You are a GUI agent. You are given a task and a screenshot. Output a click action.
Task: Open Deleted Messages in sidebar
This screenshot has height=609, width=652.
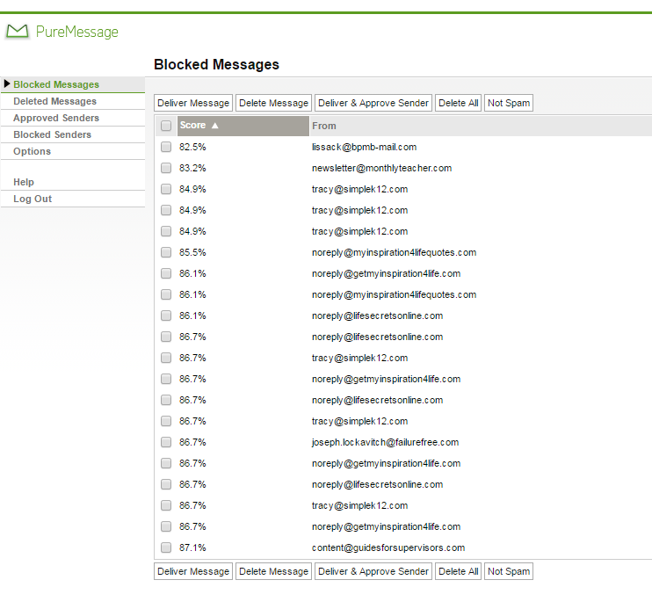[54, 101]
